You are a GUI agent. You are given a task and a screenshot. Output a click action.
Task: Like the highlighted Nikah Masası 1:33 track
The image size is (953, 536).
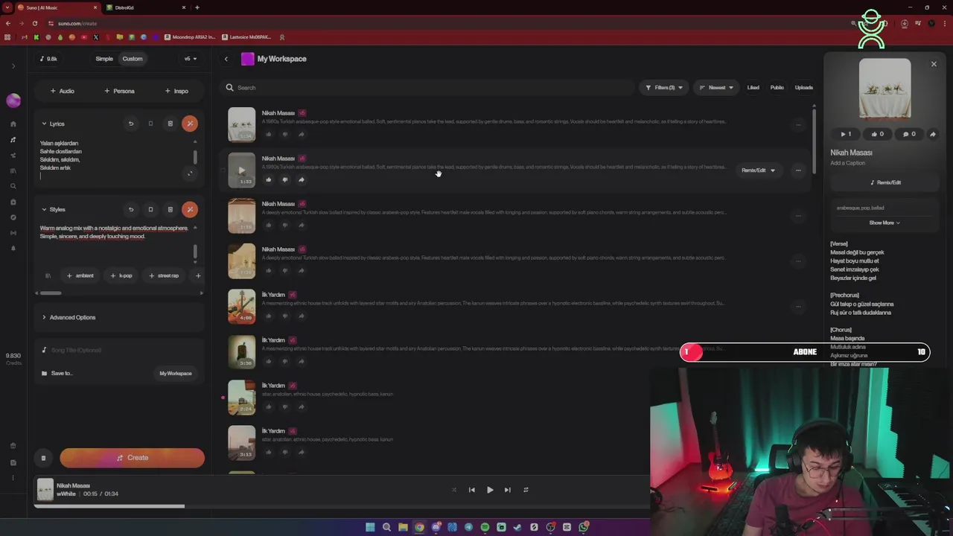click(269, 179)
